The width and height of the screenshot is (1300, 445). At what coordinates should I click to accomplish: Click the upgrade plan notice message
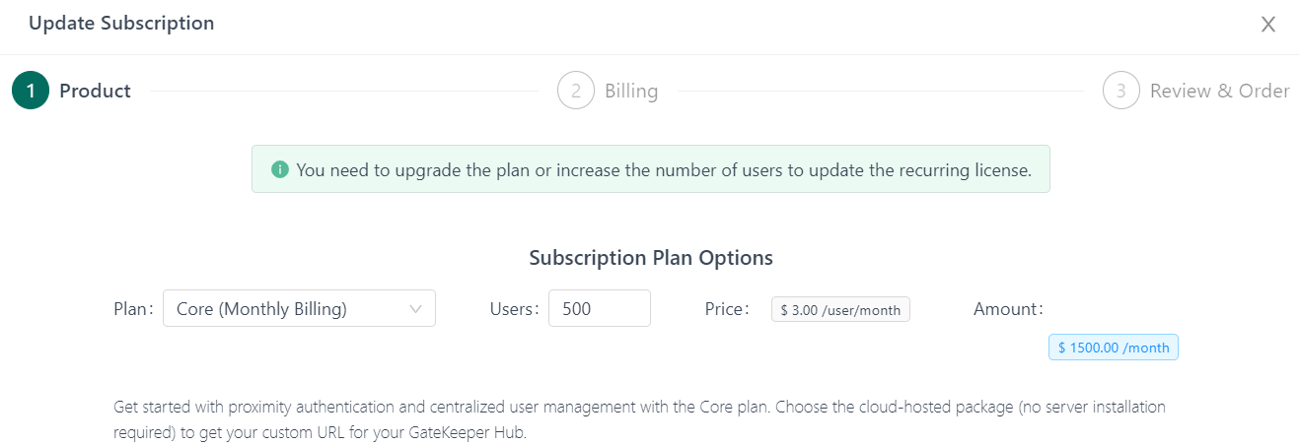click(x=663, y=169)
